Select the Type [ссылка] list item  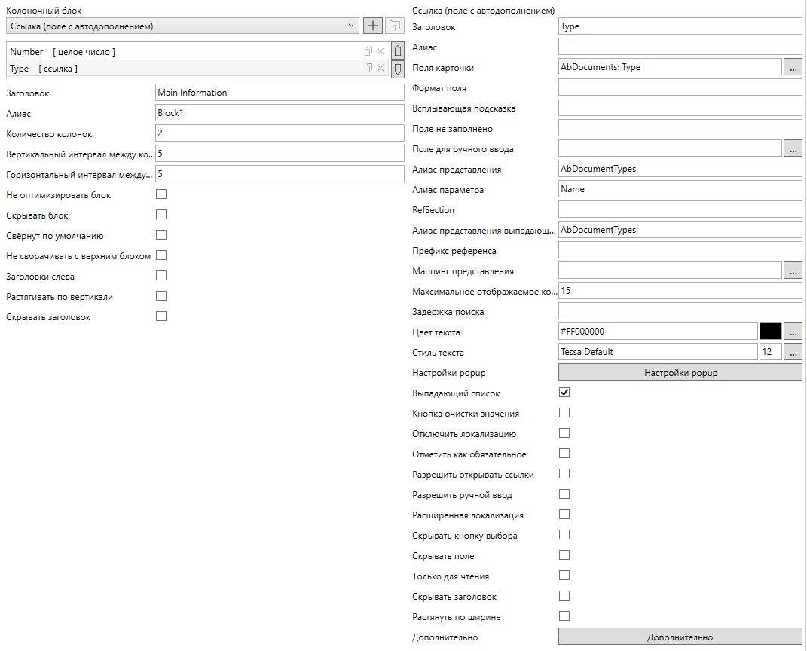pos(181,69)
